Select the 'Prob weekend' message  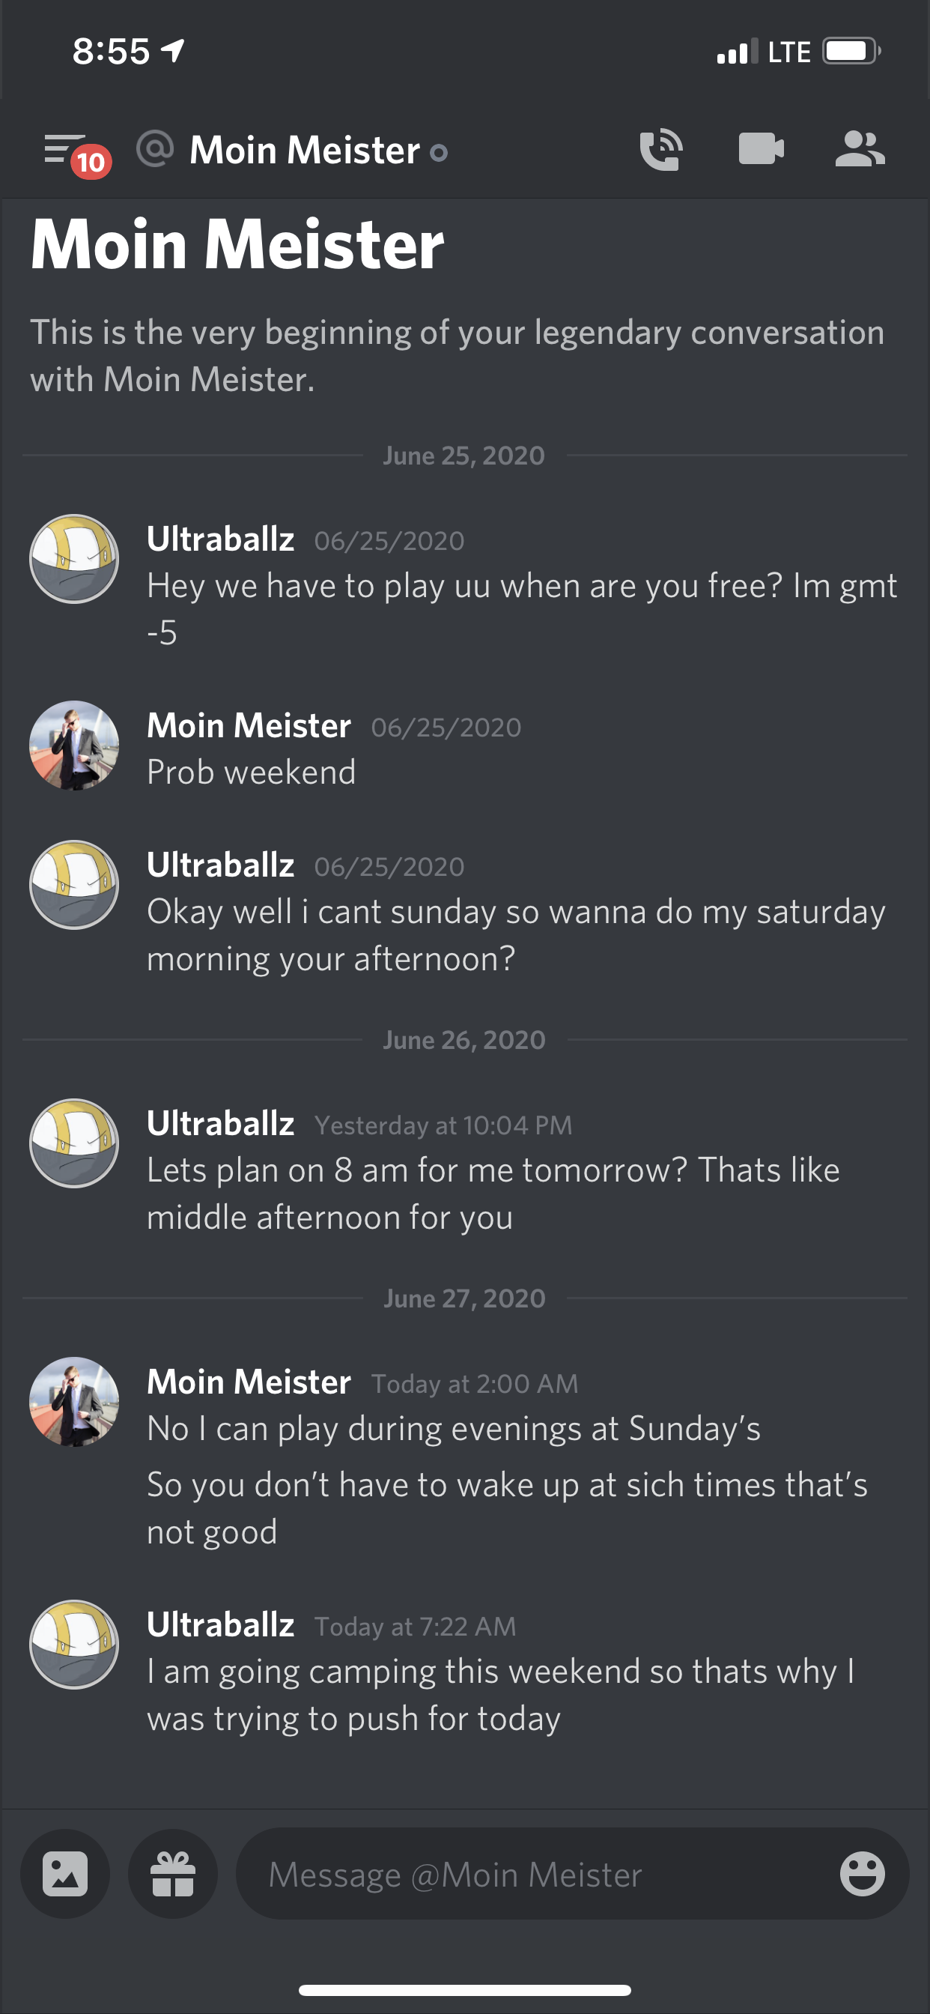(252, 772)
